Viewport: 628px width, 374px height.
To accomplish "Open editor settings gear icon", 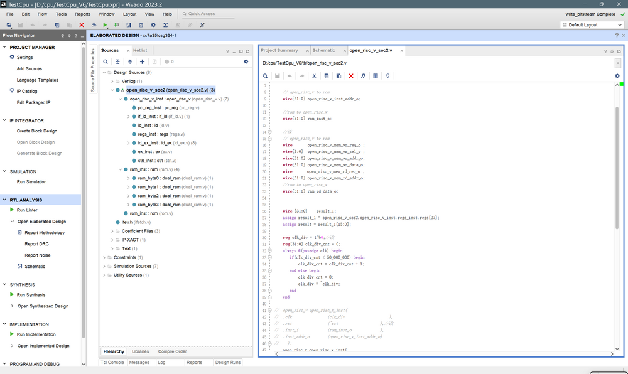I will tap(617, 75).
